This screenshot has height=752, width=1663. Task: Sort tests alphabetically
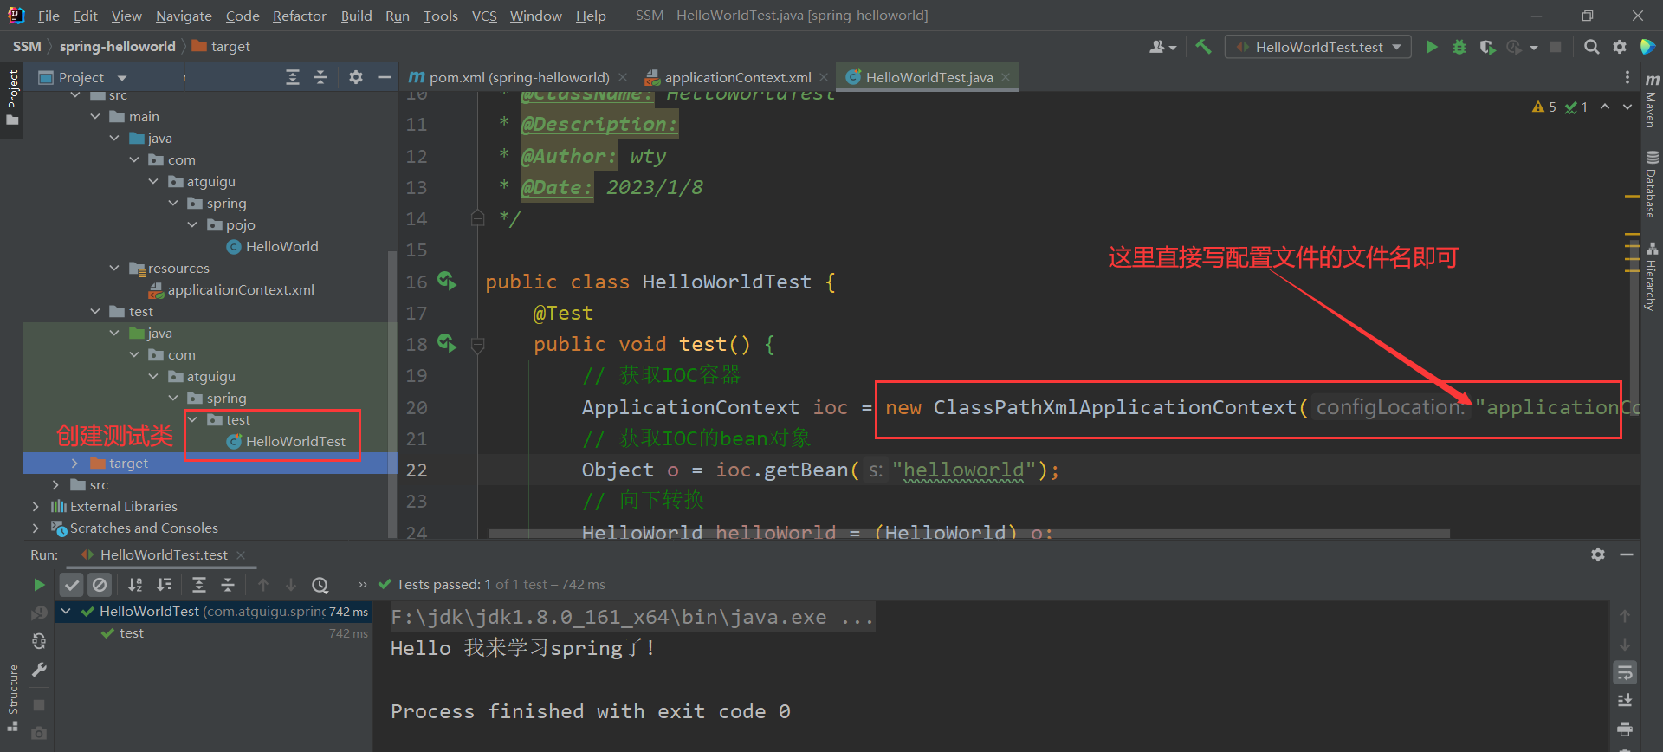coord(135,585)
